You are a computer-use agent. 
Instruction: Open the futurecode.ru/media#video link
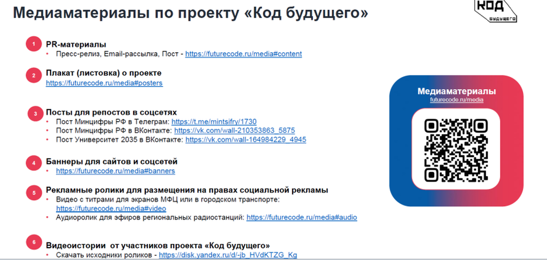click(x=111, y=208)
